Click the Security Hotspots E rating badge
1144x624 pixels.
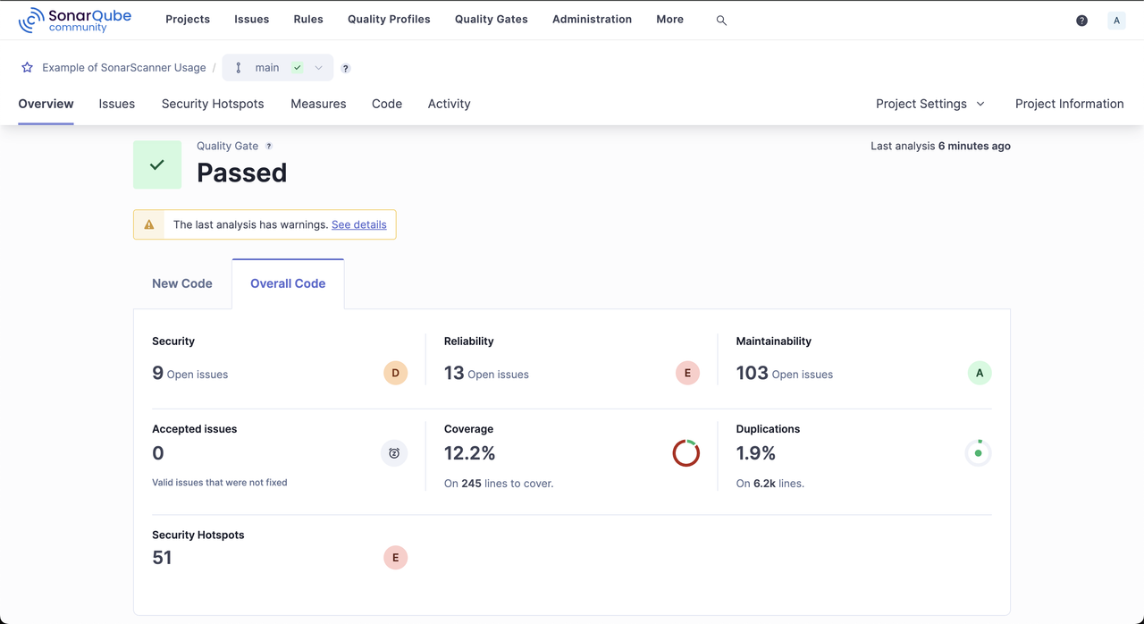tap(395, 558)
